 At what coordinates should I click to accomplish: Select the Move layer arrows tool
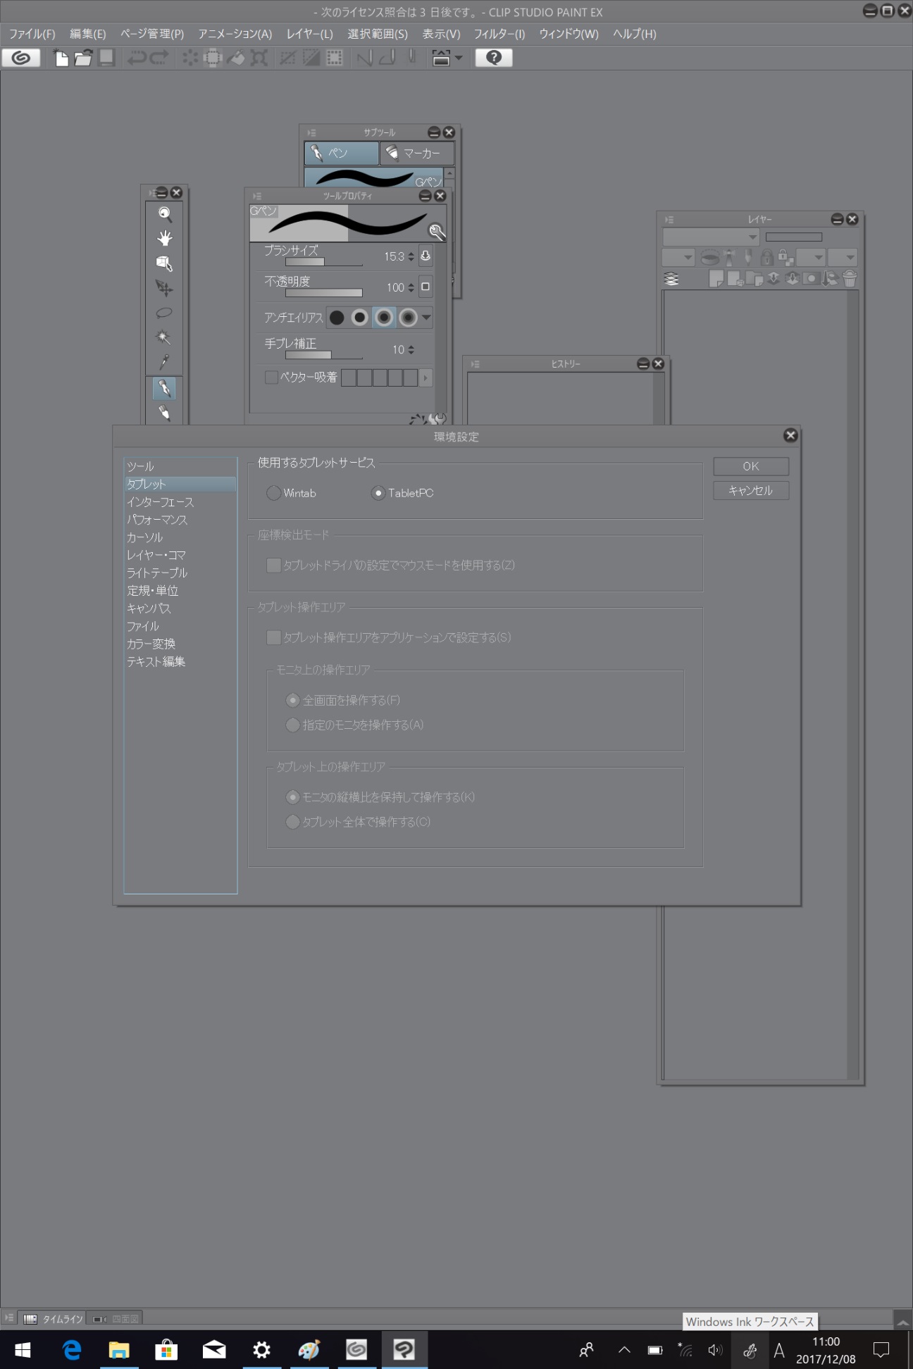[x=164, y=288]
